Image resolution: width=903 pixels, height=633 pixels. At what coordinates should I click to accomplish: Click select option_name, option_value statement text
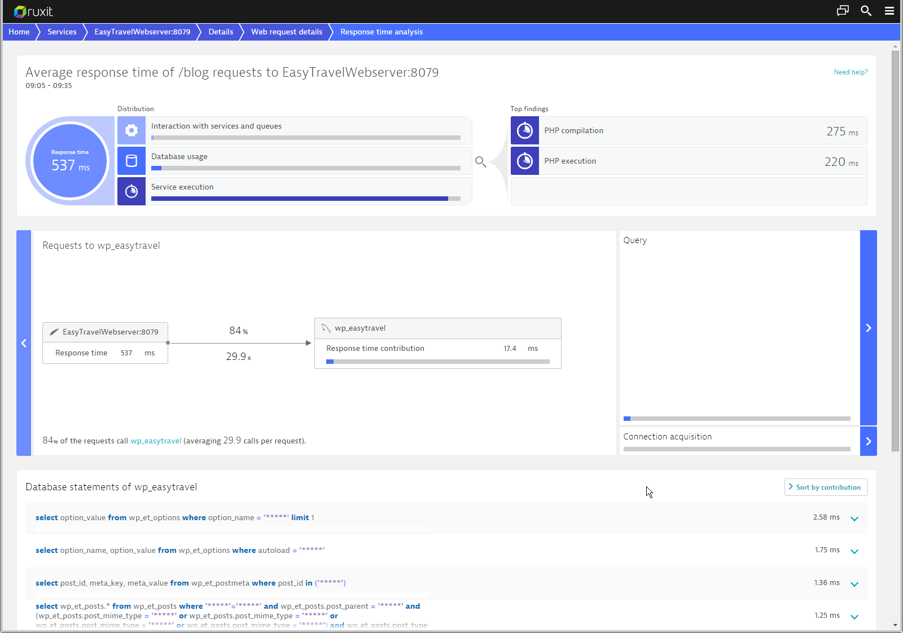[x=180, y=550]
